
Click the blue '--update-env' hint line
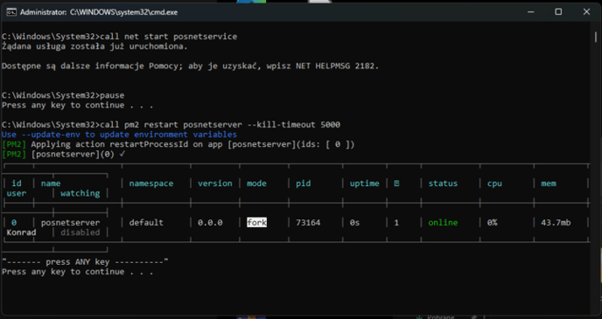pos(119,135)
